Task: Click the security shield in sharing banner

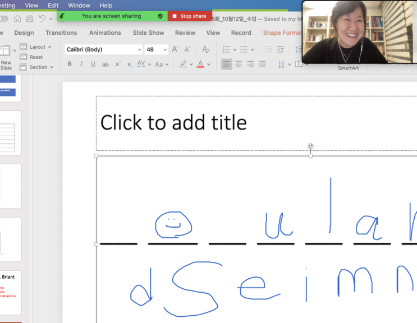Action: [x=160, y=16]
